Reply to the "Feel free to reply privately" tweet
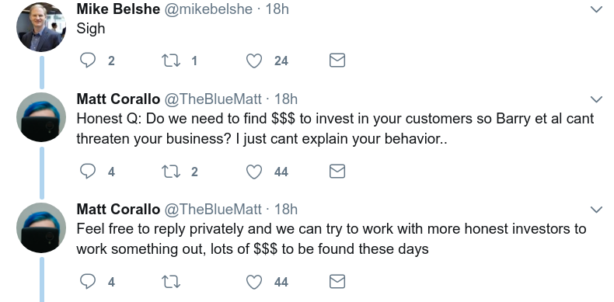Image resolution: width=614 pixels, height=302 pixels. click(x=88, y=282)
